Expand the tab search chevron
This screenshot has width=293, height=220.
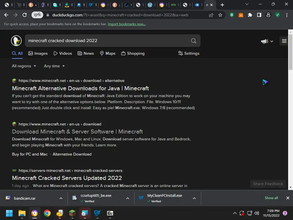click(247, 4)
